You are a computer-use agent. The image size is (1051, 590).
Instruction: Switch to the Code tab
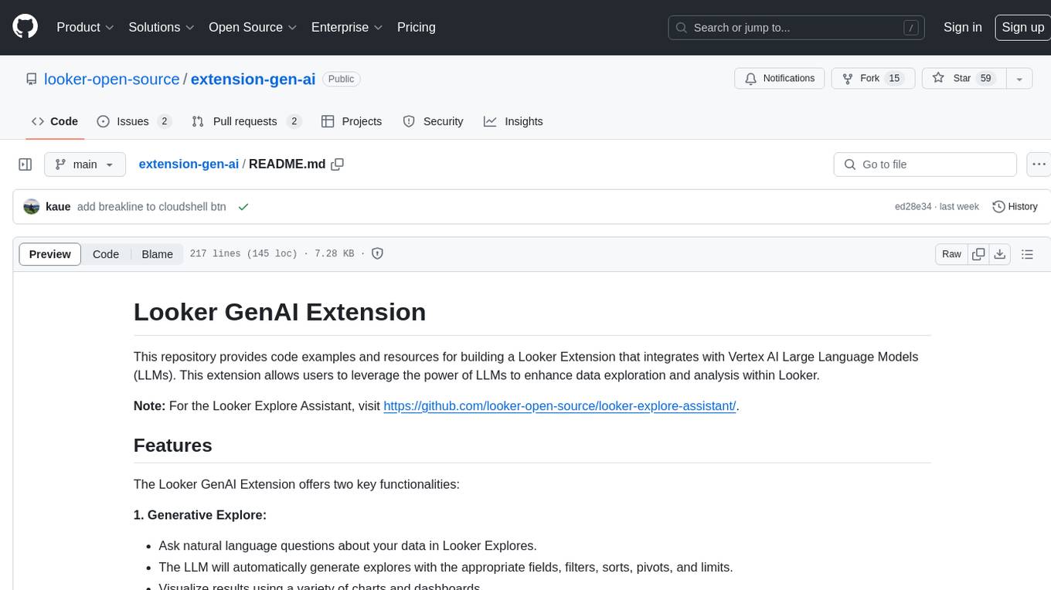[55, 121]
